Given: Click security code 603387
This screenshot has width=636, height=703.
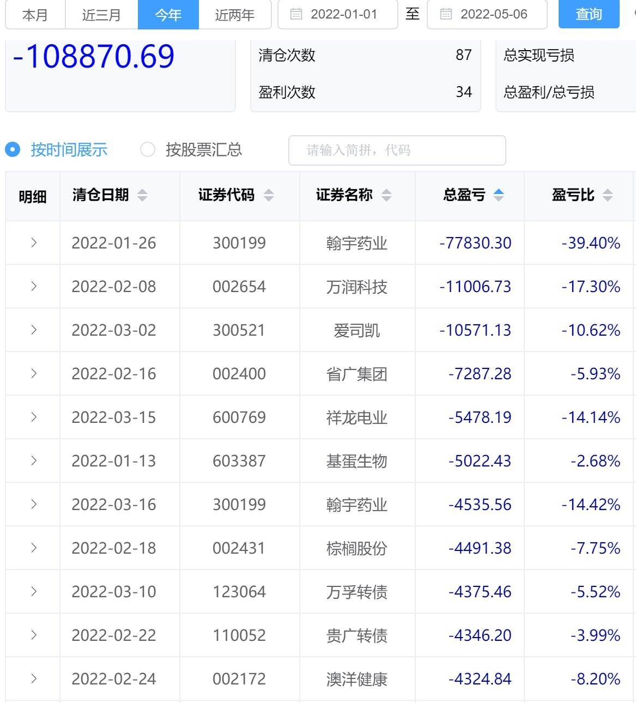Looking at the screenshot, I should 239,461.
